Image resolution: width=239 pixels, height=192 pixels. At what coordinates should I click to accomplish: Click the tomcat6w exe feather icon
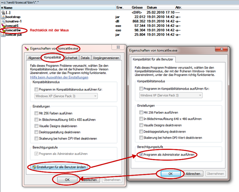click(3, 30)
